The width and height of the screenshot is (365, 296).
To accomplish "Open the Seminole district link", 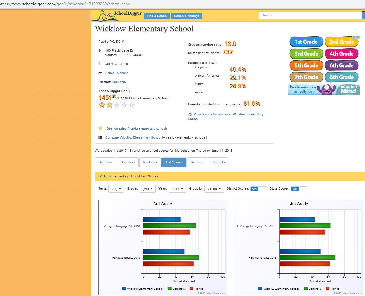I will coord(119,82).
